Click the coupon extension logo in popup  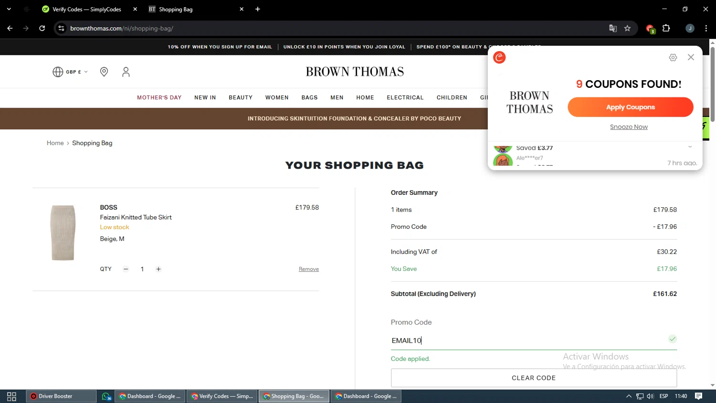point(499,57)
